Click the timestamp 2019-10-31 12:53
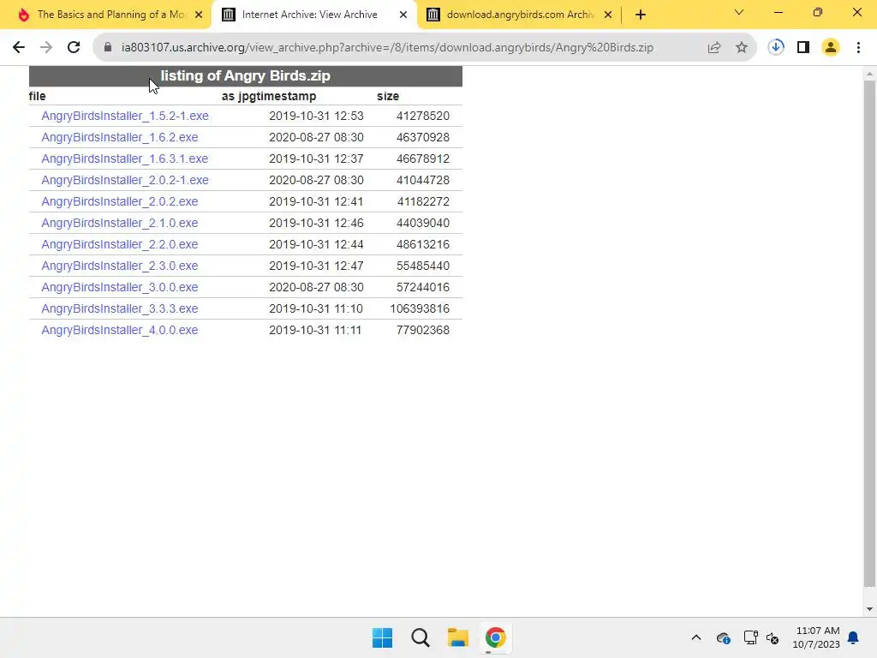The width and height of the screenshot is (877, 658). pyautogui.click(x=317, y=116)
